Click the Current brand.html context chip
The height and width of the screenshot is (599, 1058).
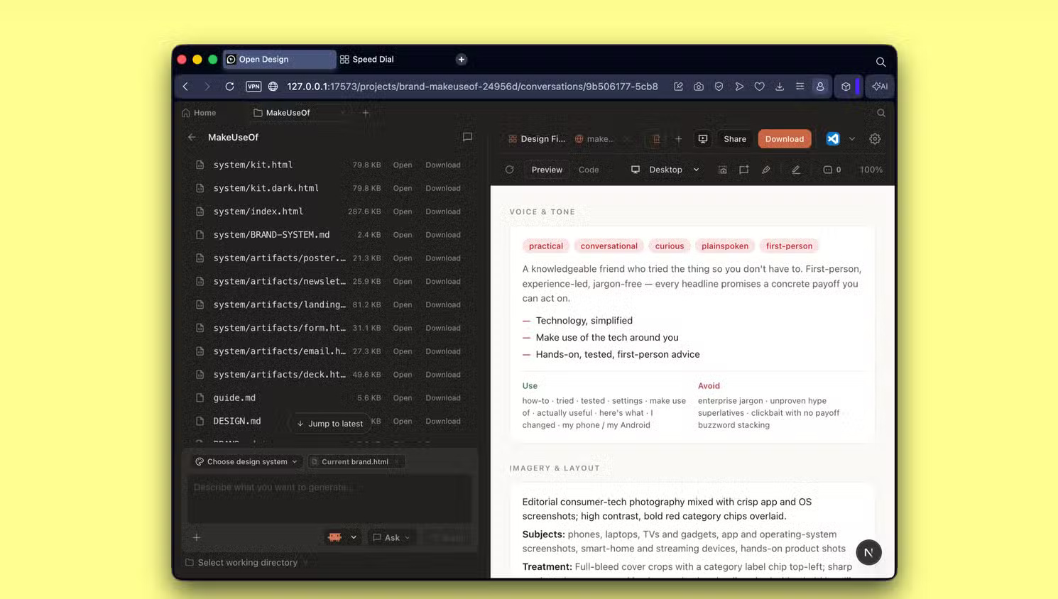pos(355,461)
